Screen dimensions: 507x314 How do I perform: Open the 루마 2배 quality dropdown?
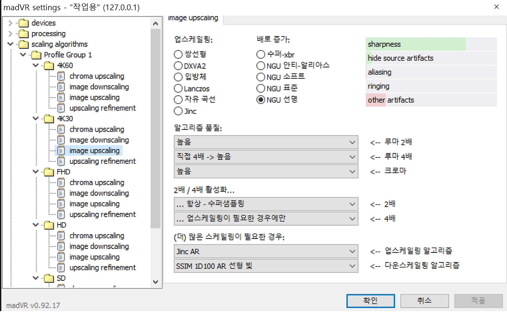point(266,142)
